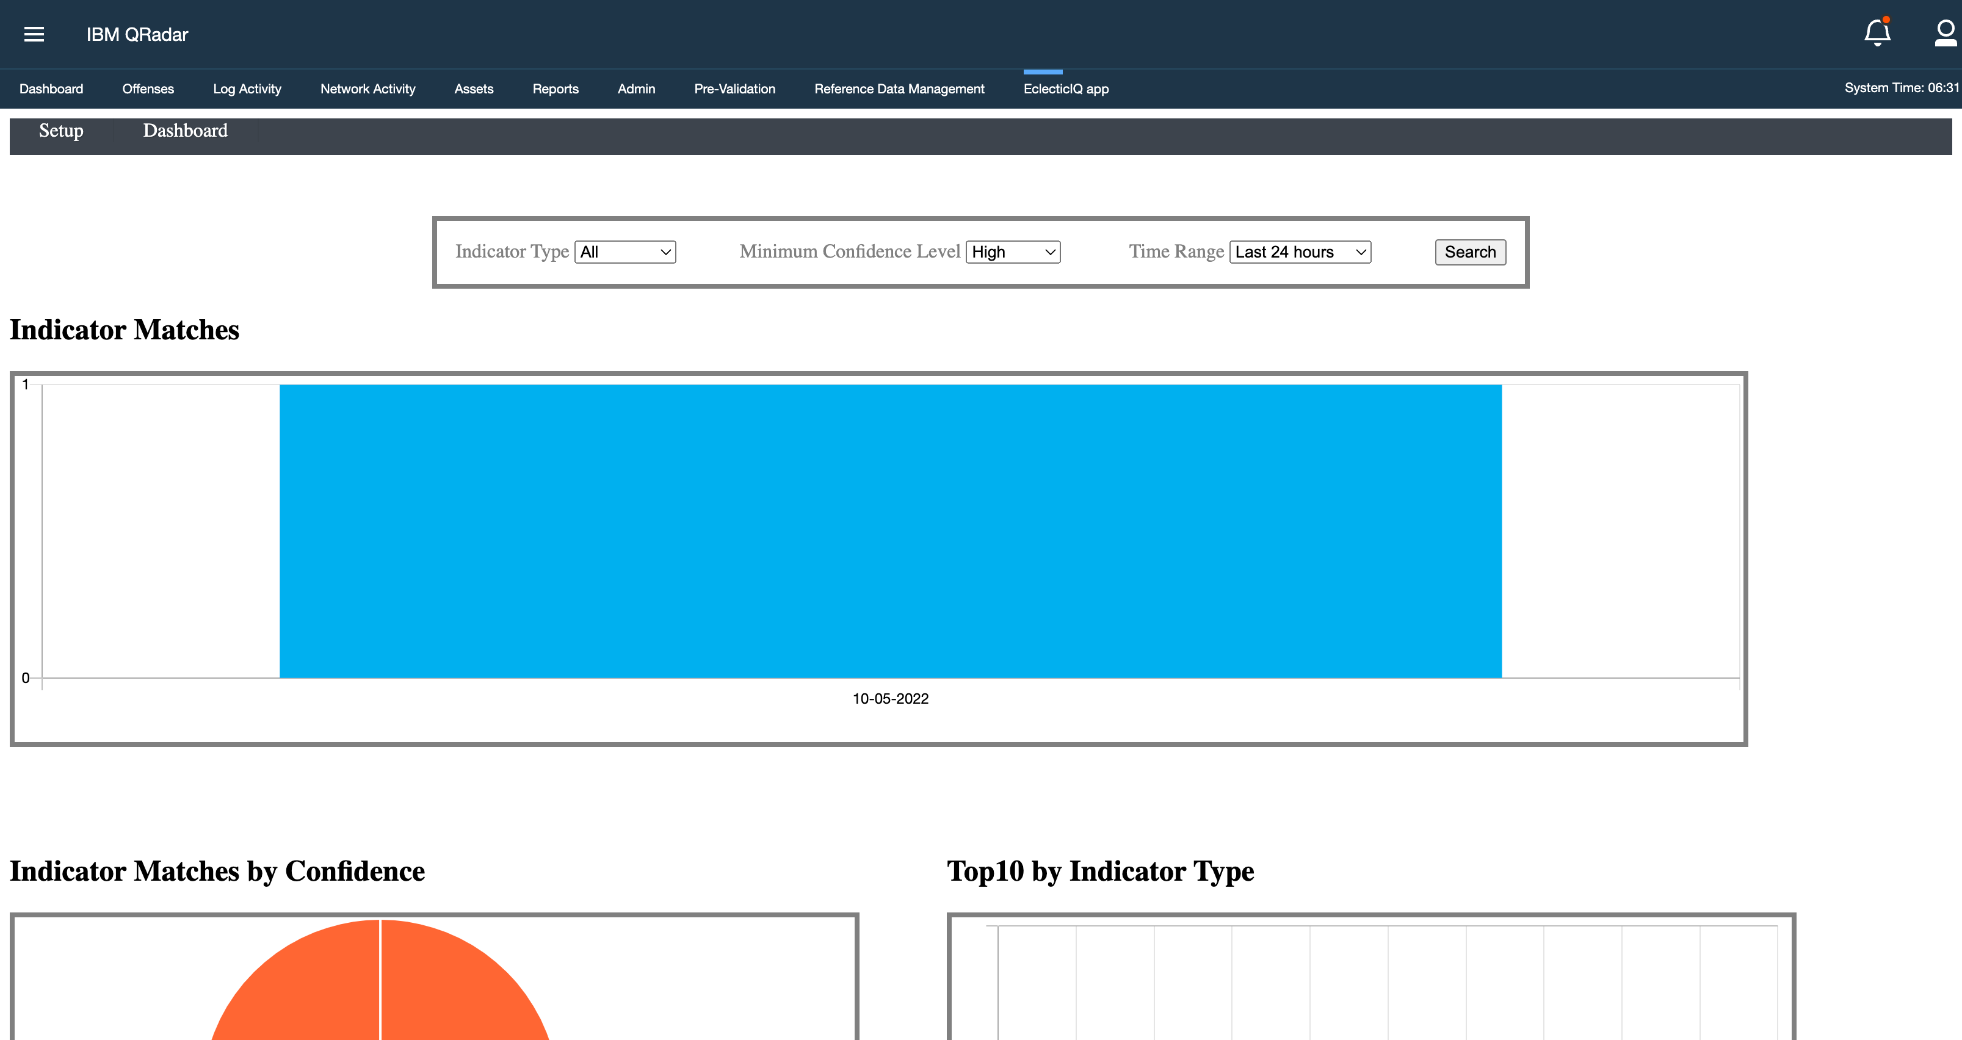Open the Pre-Validation tab
The height and width of the screenshot is (1040, 1962).
pyautogui.click(x=734, y=89)
